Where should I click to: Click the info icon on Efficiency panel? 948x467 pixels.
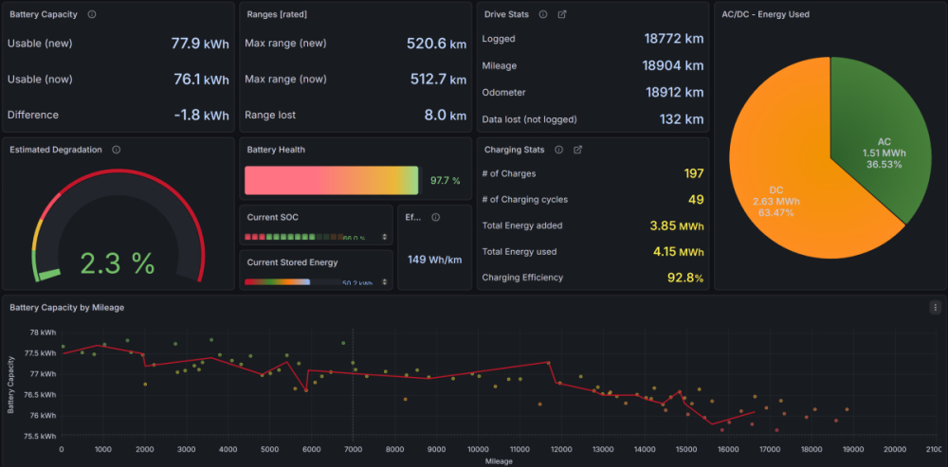[x=435, y=218]
